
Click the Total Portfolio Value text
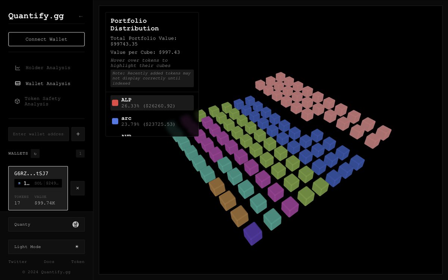coord(144,41)
